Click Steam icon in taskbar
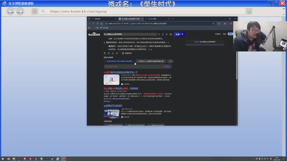This screenshot has height=161, width=287. click(52, 159)
